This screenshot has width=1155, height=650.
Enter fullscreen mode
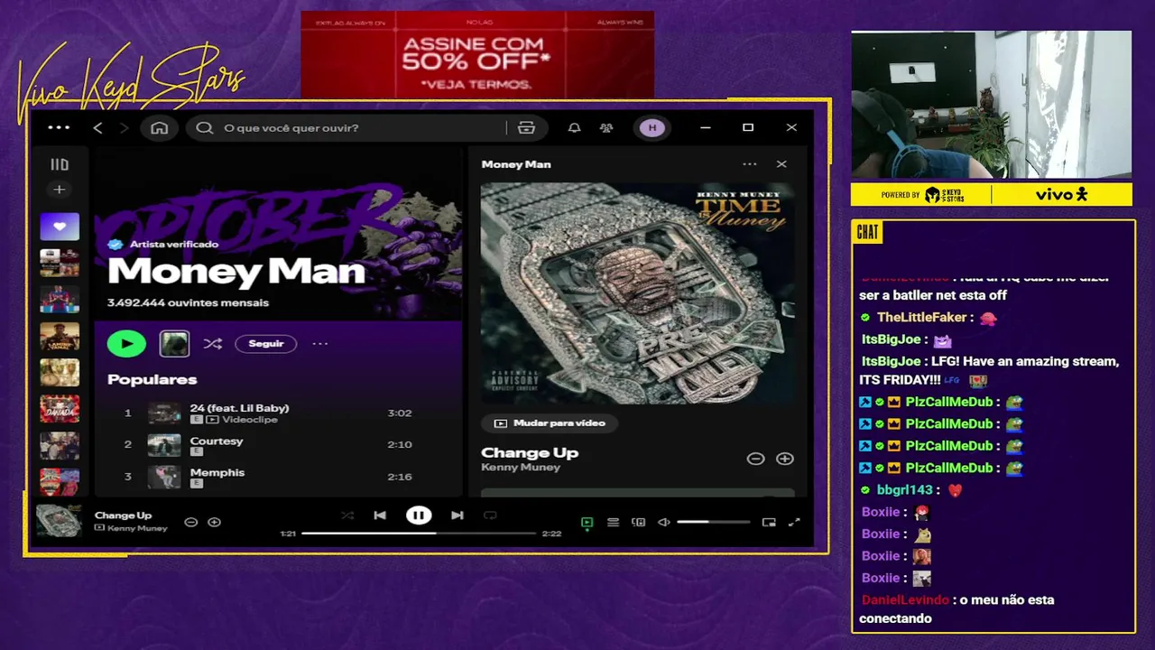(x=794, y=522)
